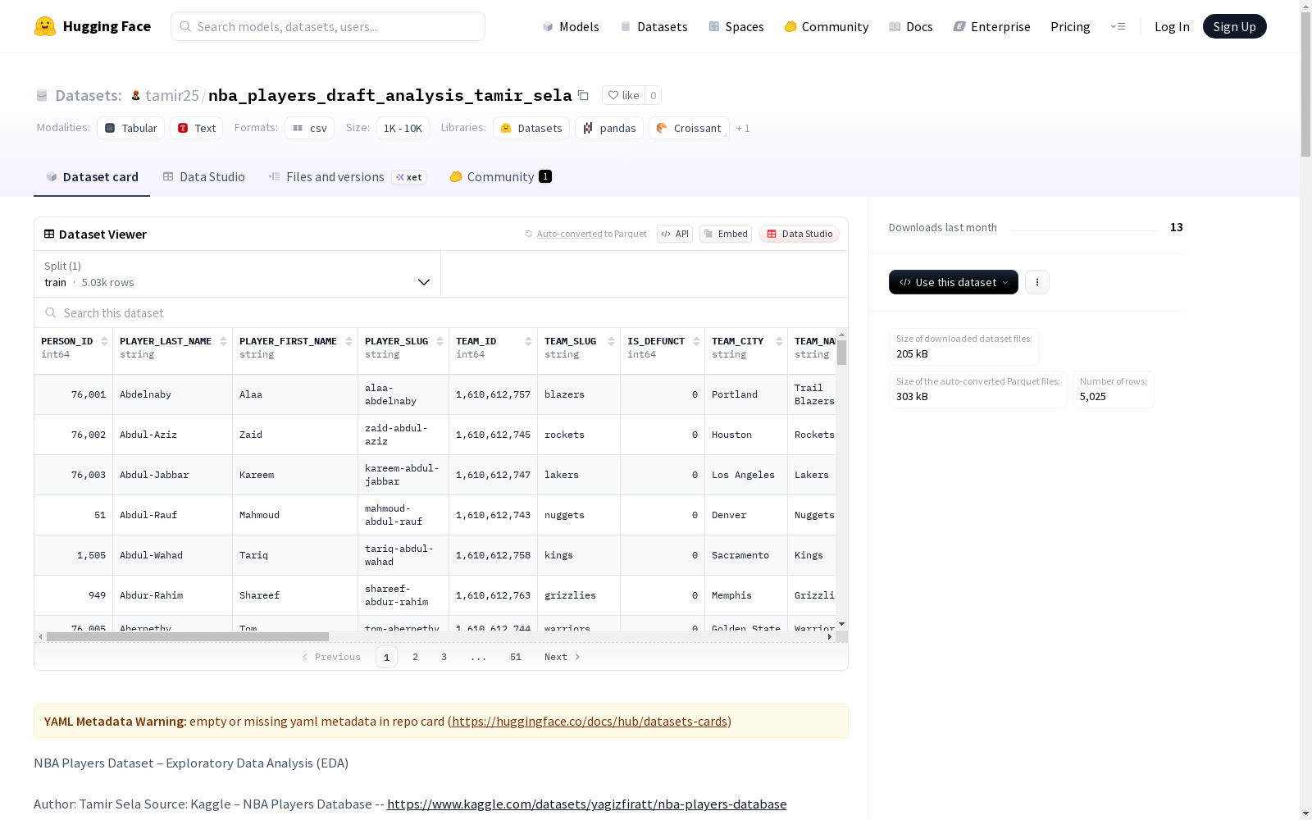Viewport: 1312px width, 820px height.
Task: Like this dataset with the heart button
Action: point(623,95)
